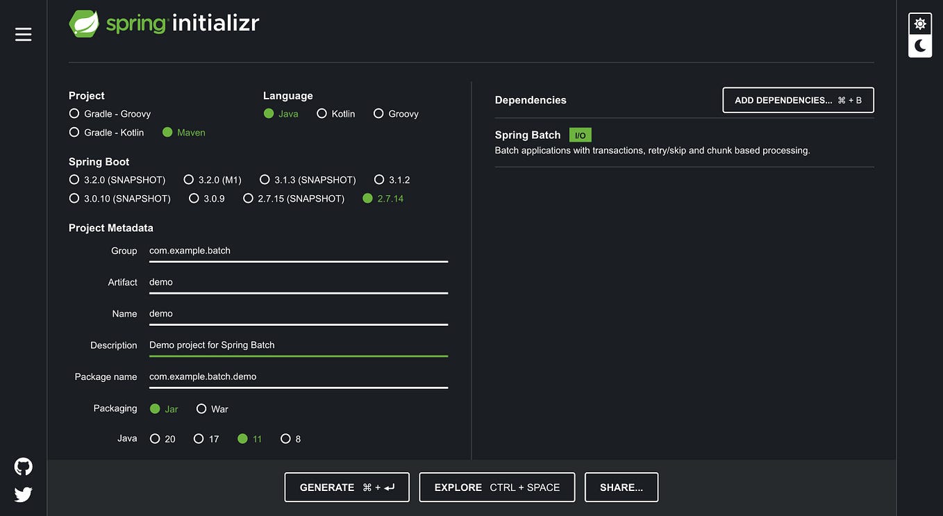The image size is (943, 516).
Task: Toggle dark mode with the moon icon
Action: point(919,45)
